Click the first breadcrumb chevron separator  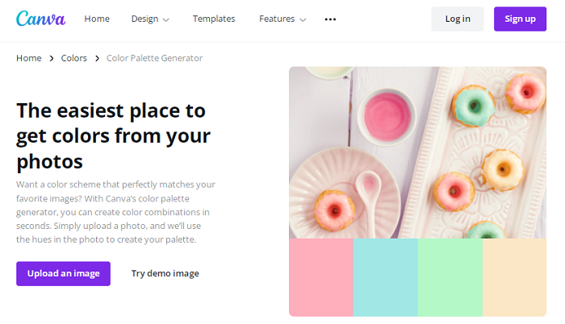[51, 58]
